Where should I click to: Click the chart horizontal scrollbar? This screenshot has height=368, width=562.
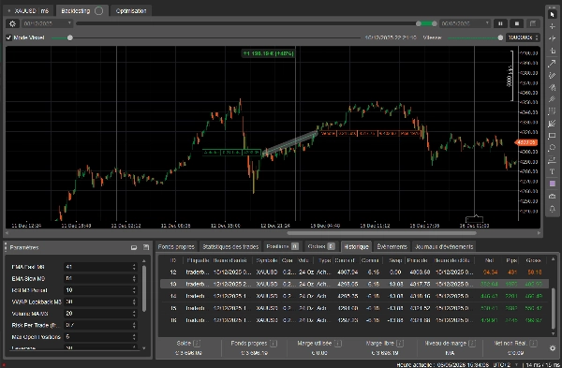(x=382, y=233)
